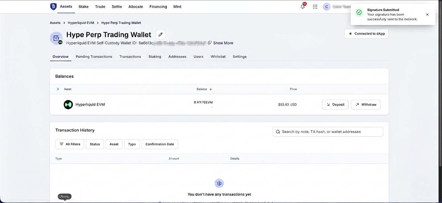Click Hype Perp Trading Wallet breadcrumb
442x203 pixels.
tap(121, 23)
